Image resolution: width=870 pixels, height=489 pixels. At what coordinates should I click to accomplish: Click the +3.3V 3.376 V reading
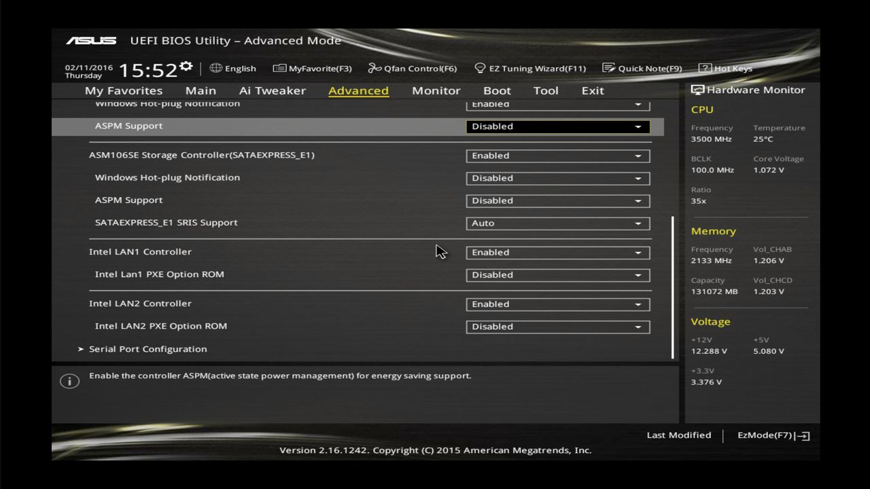(707, 382)
